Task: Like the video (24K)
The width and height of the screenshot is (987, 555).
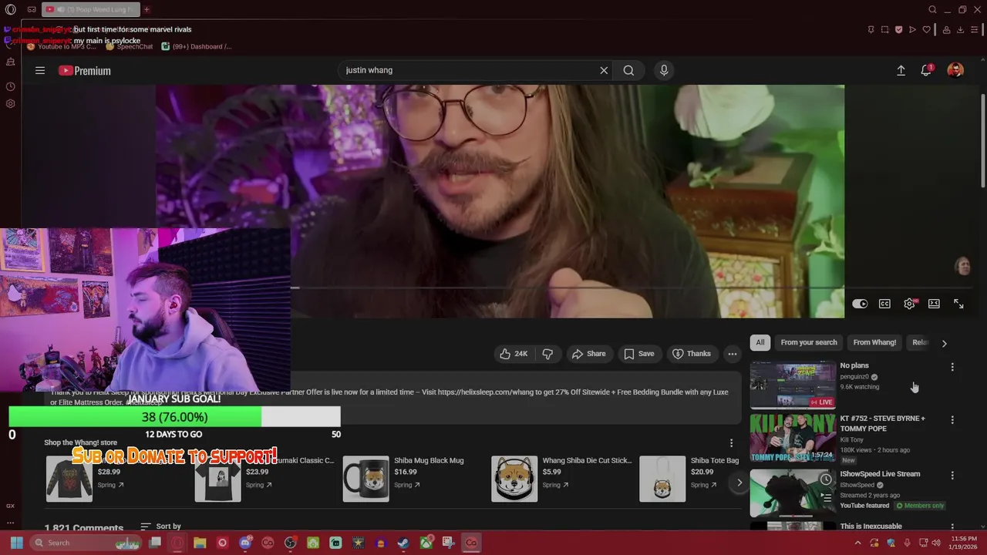Action: [514, 354]
